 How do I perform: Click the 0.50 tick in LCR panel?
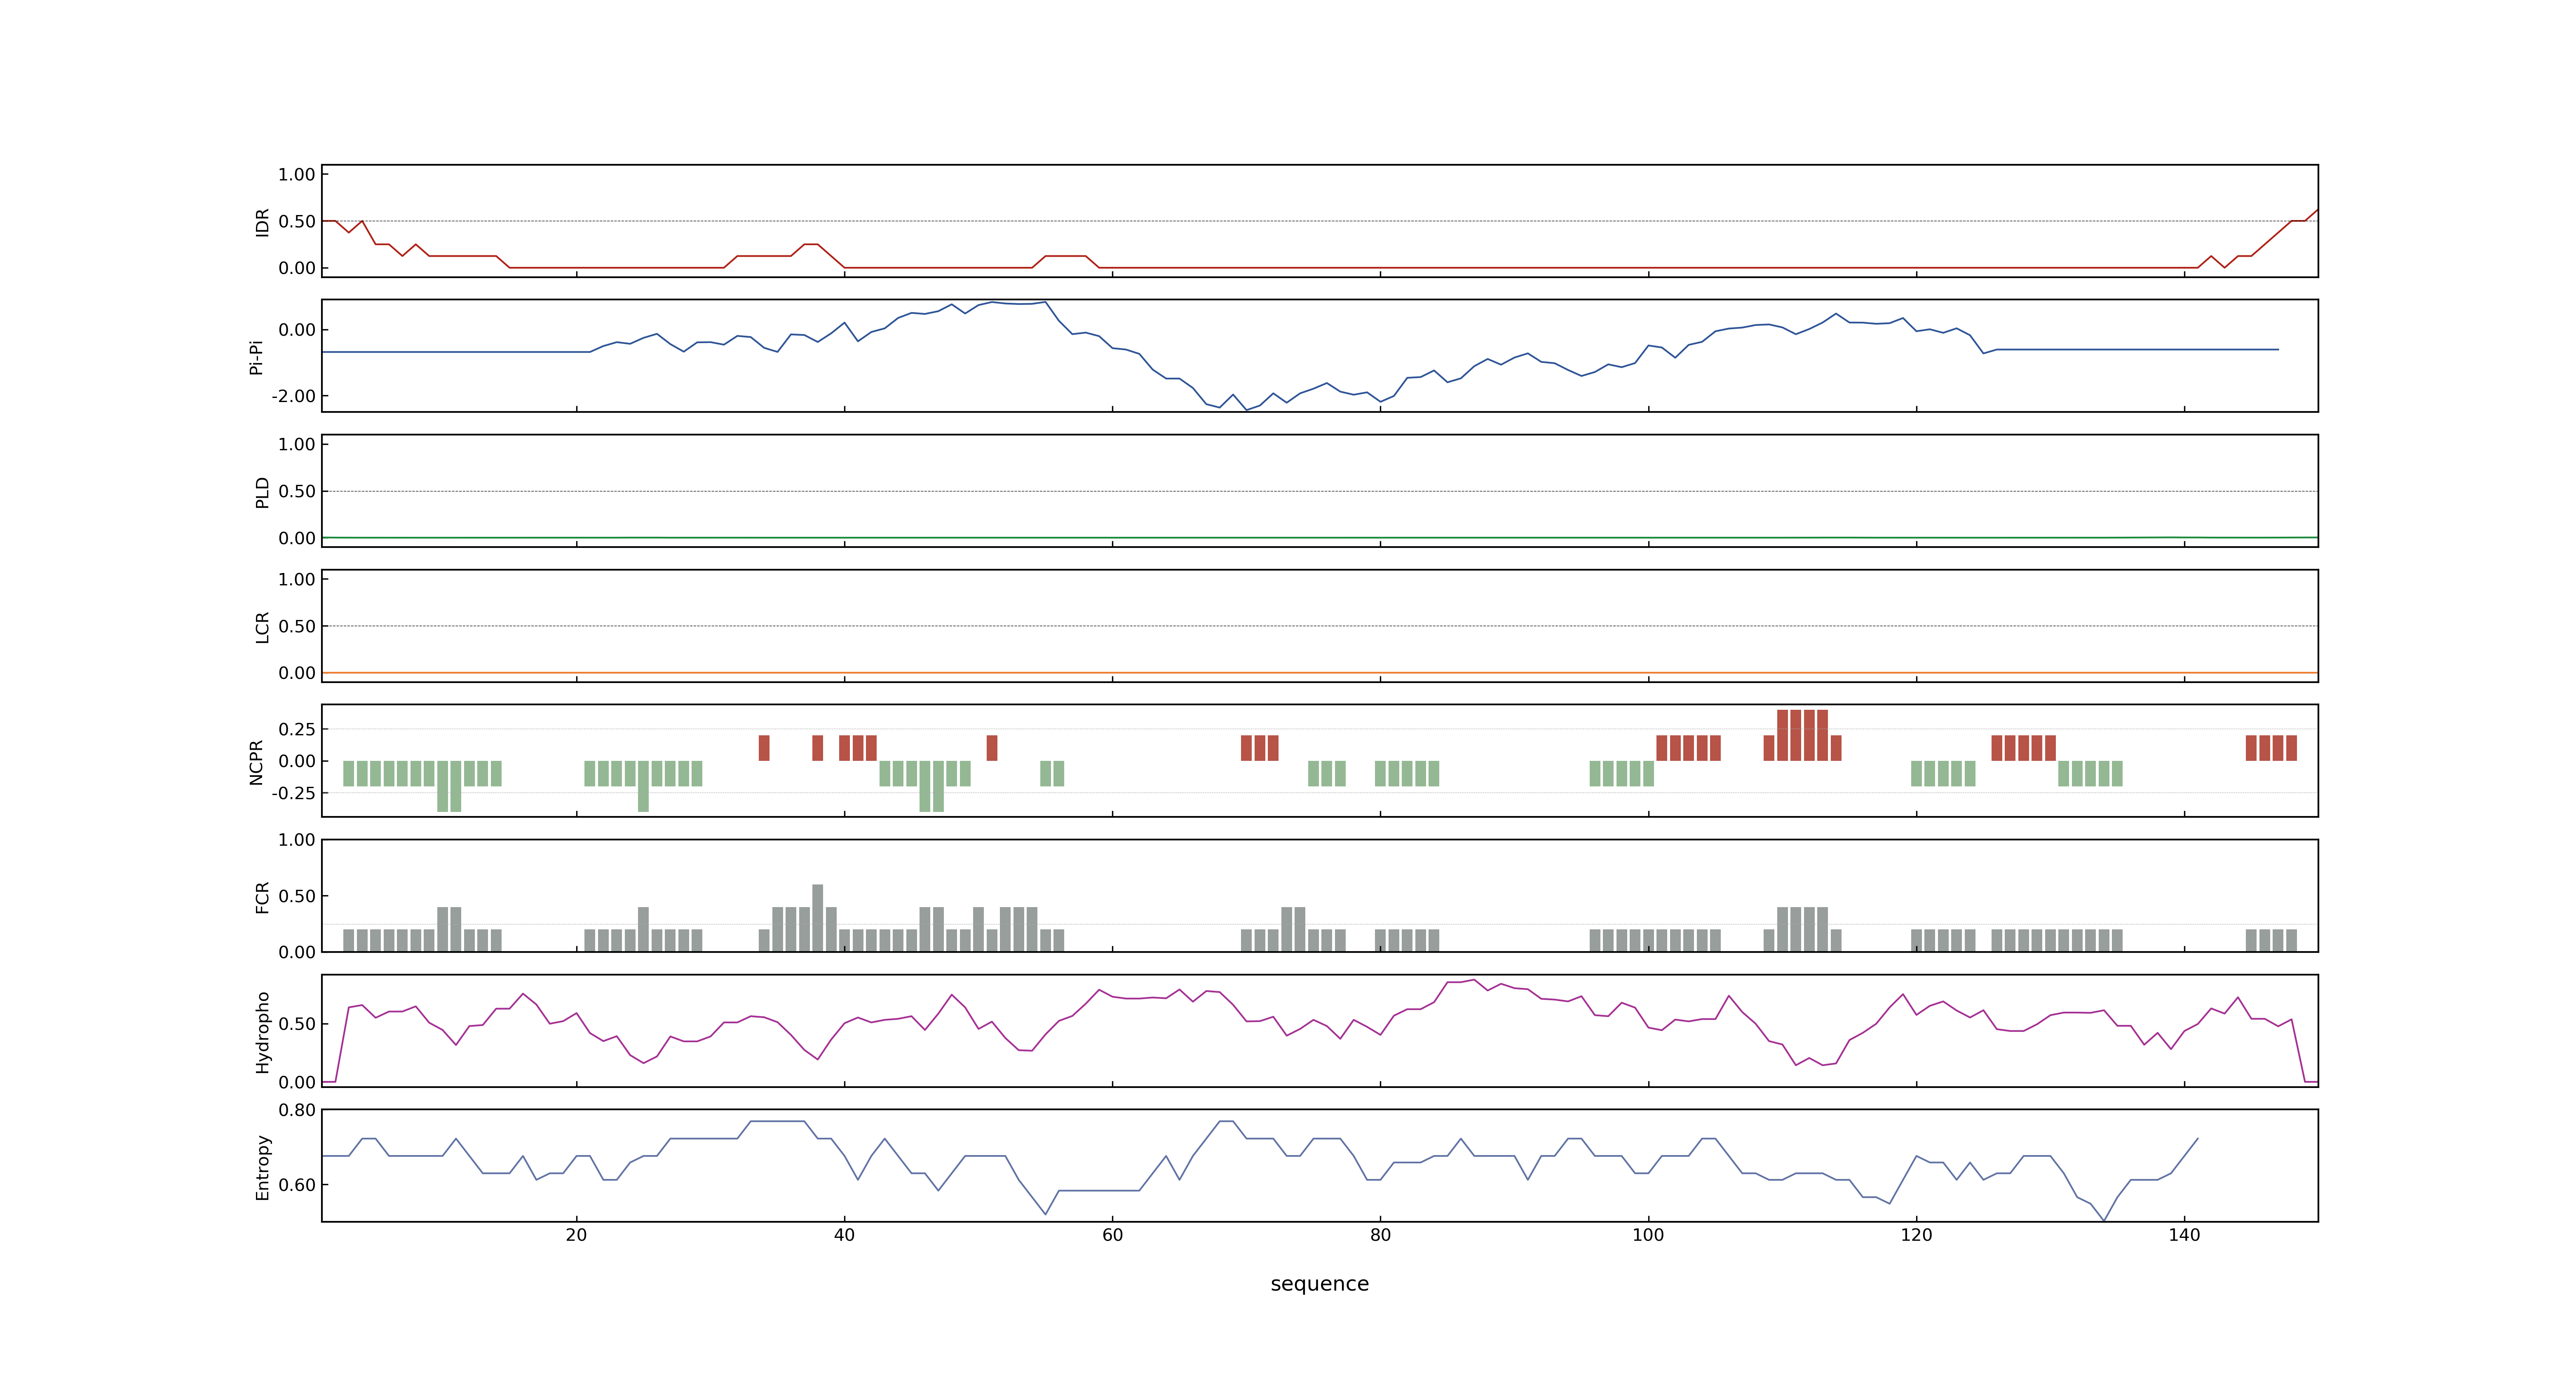pyautogui.click(x=297, y=627)
